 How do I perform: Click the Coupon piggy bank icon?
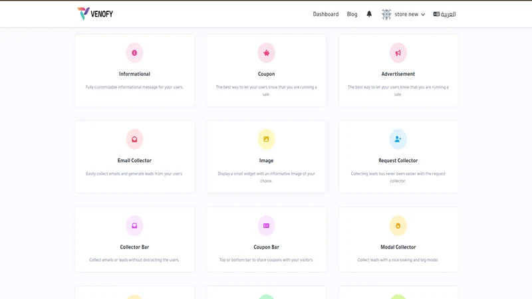click(267, 53)
